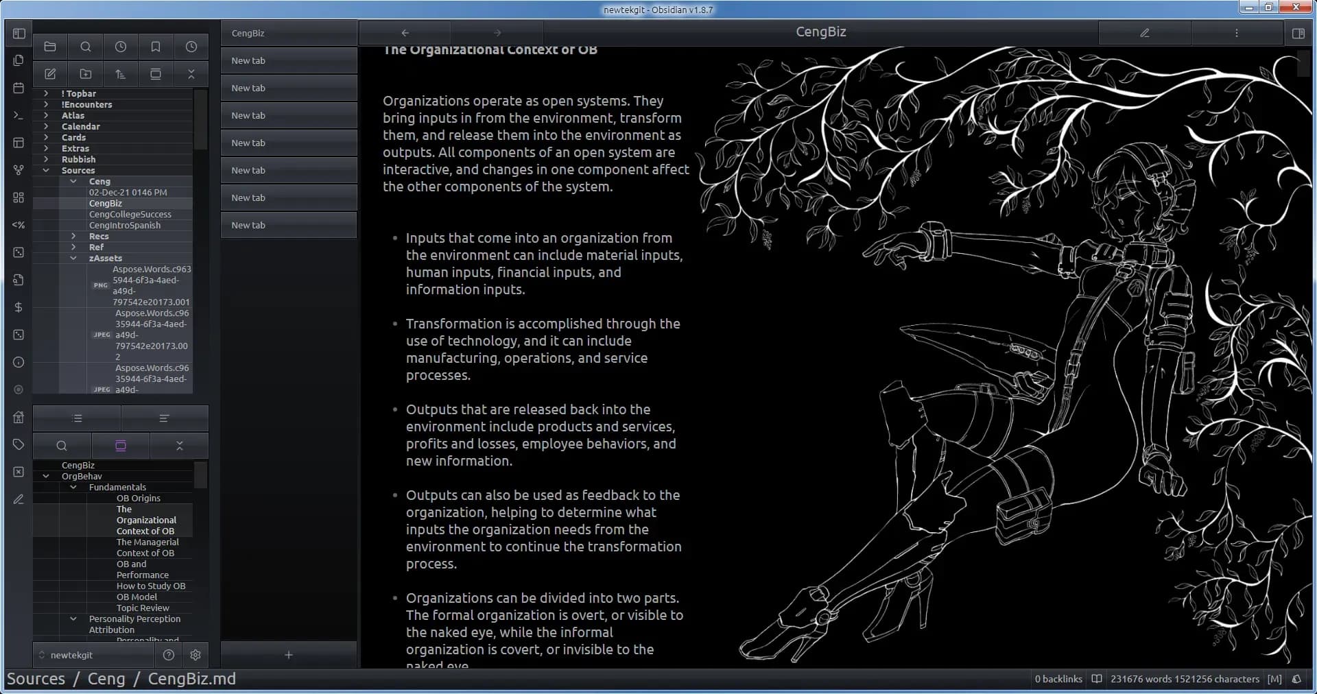Collapse the Fundamentals outline heading

pos(73,487)
